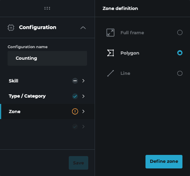Viewport: 190px width, 176px height.
Task: Click the Configuration chip icon
Action: [x=11, y=27]
